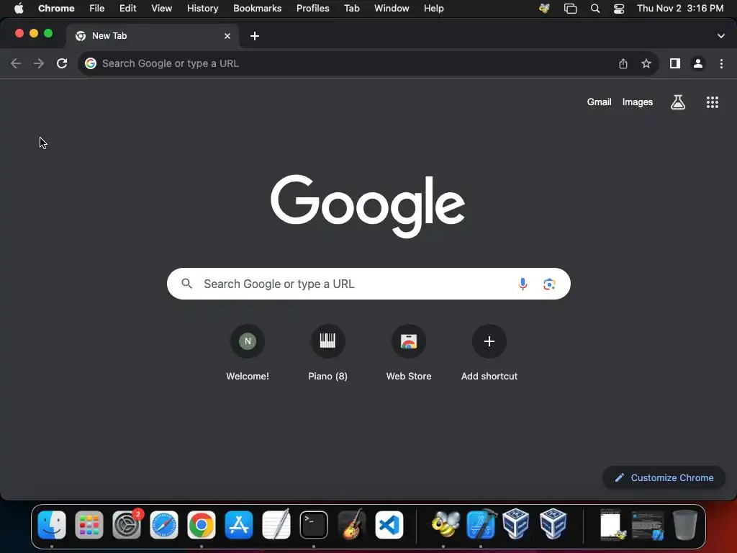Click the Customize Chrome button
Viewport: 737px width, 553px height.
tap(664, 478)
